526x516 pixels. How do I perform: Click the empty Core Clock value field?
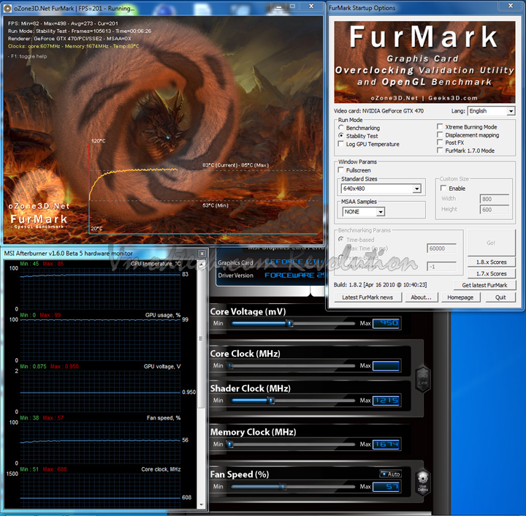tap(386, 365)
